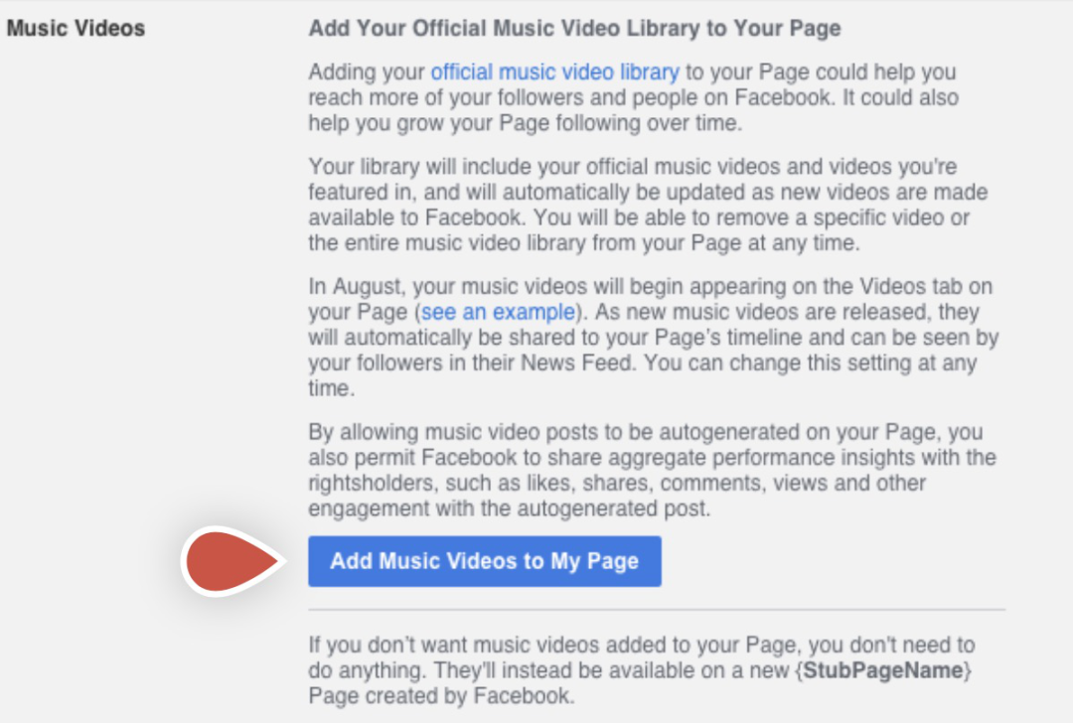This screenshot has width=1073, height=723.
Task: Follow the "see an example" link
Action: tap(498, 312)
